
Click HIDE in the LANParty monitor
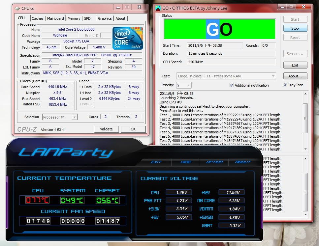pyautogui.click(x=185, y=162)
